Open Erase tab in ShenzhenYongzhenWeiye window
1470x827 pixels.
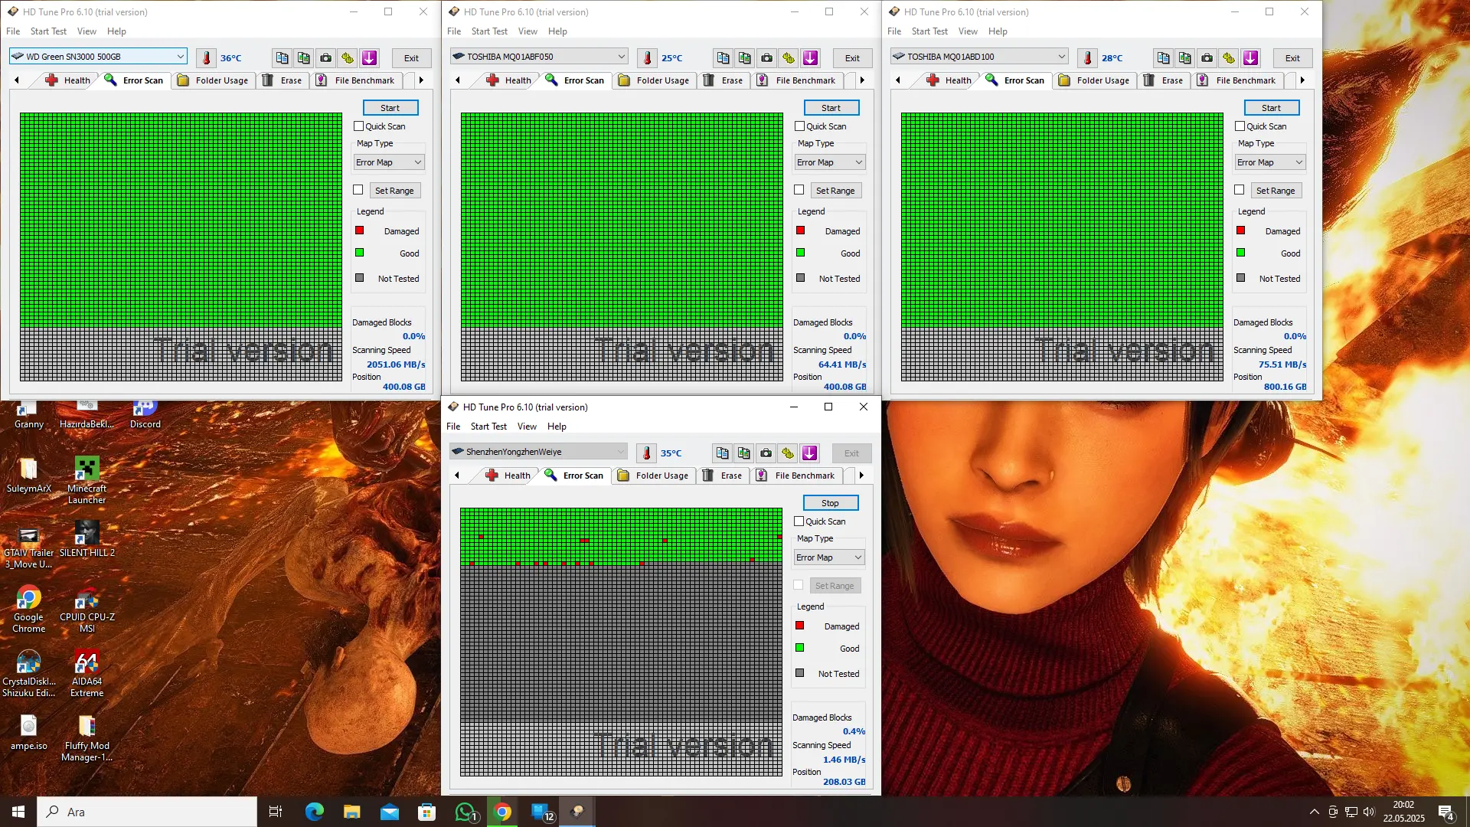(x=723, y=476)
